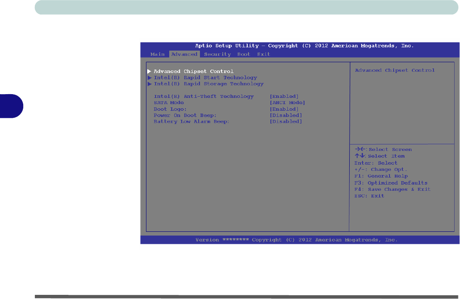Screen dimensions: 460x299
Task: Select Intel(R) Anti-Theft Technology label
Action: coord(204,97)
